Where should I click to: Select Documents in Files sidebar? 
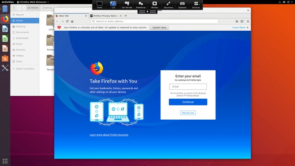tap(25, 32)
